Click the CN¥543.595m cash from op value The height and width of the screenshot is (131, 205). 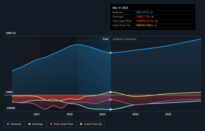(144, 25)
